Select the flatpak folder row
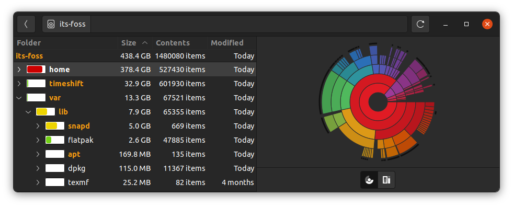The height and width of the screenshot is (207, 513). click(135, 140)
